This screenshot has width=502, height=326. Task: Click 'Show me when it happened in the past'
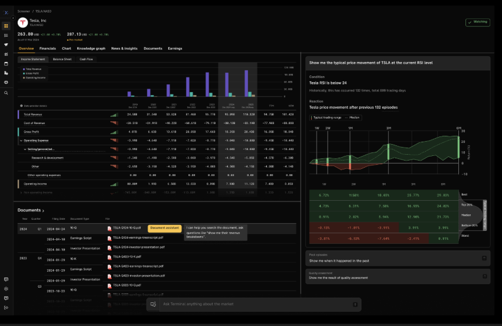[339, 261]
